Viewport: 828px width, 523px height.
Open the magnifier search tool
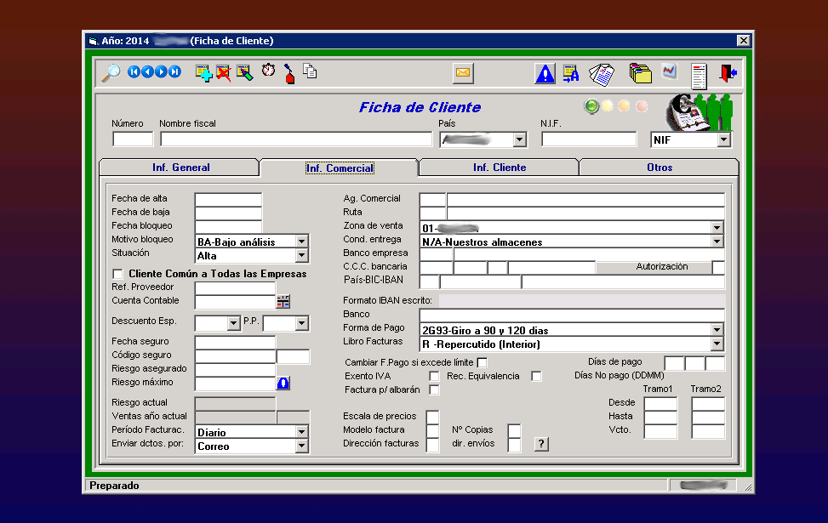[x=111, y=73]
